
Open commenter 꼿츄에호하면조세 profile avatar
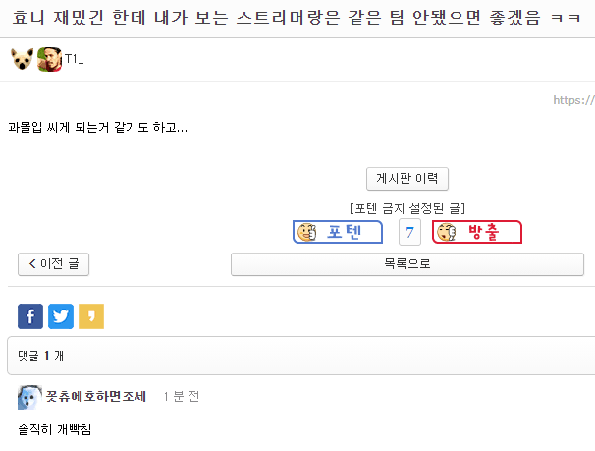29,398
